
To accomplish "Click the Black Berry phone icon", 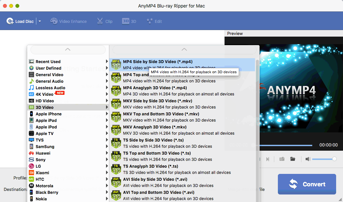I will (31, 193).
